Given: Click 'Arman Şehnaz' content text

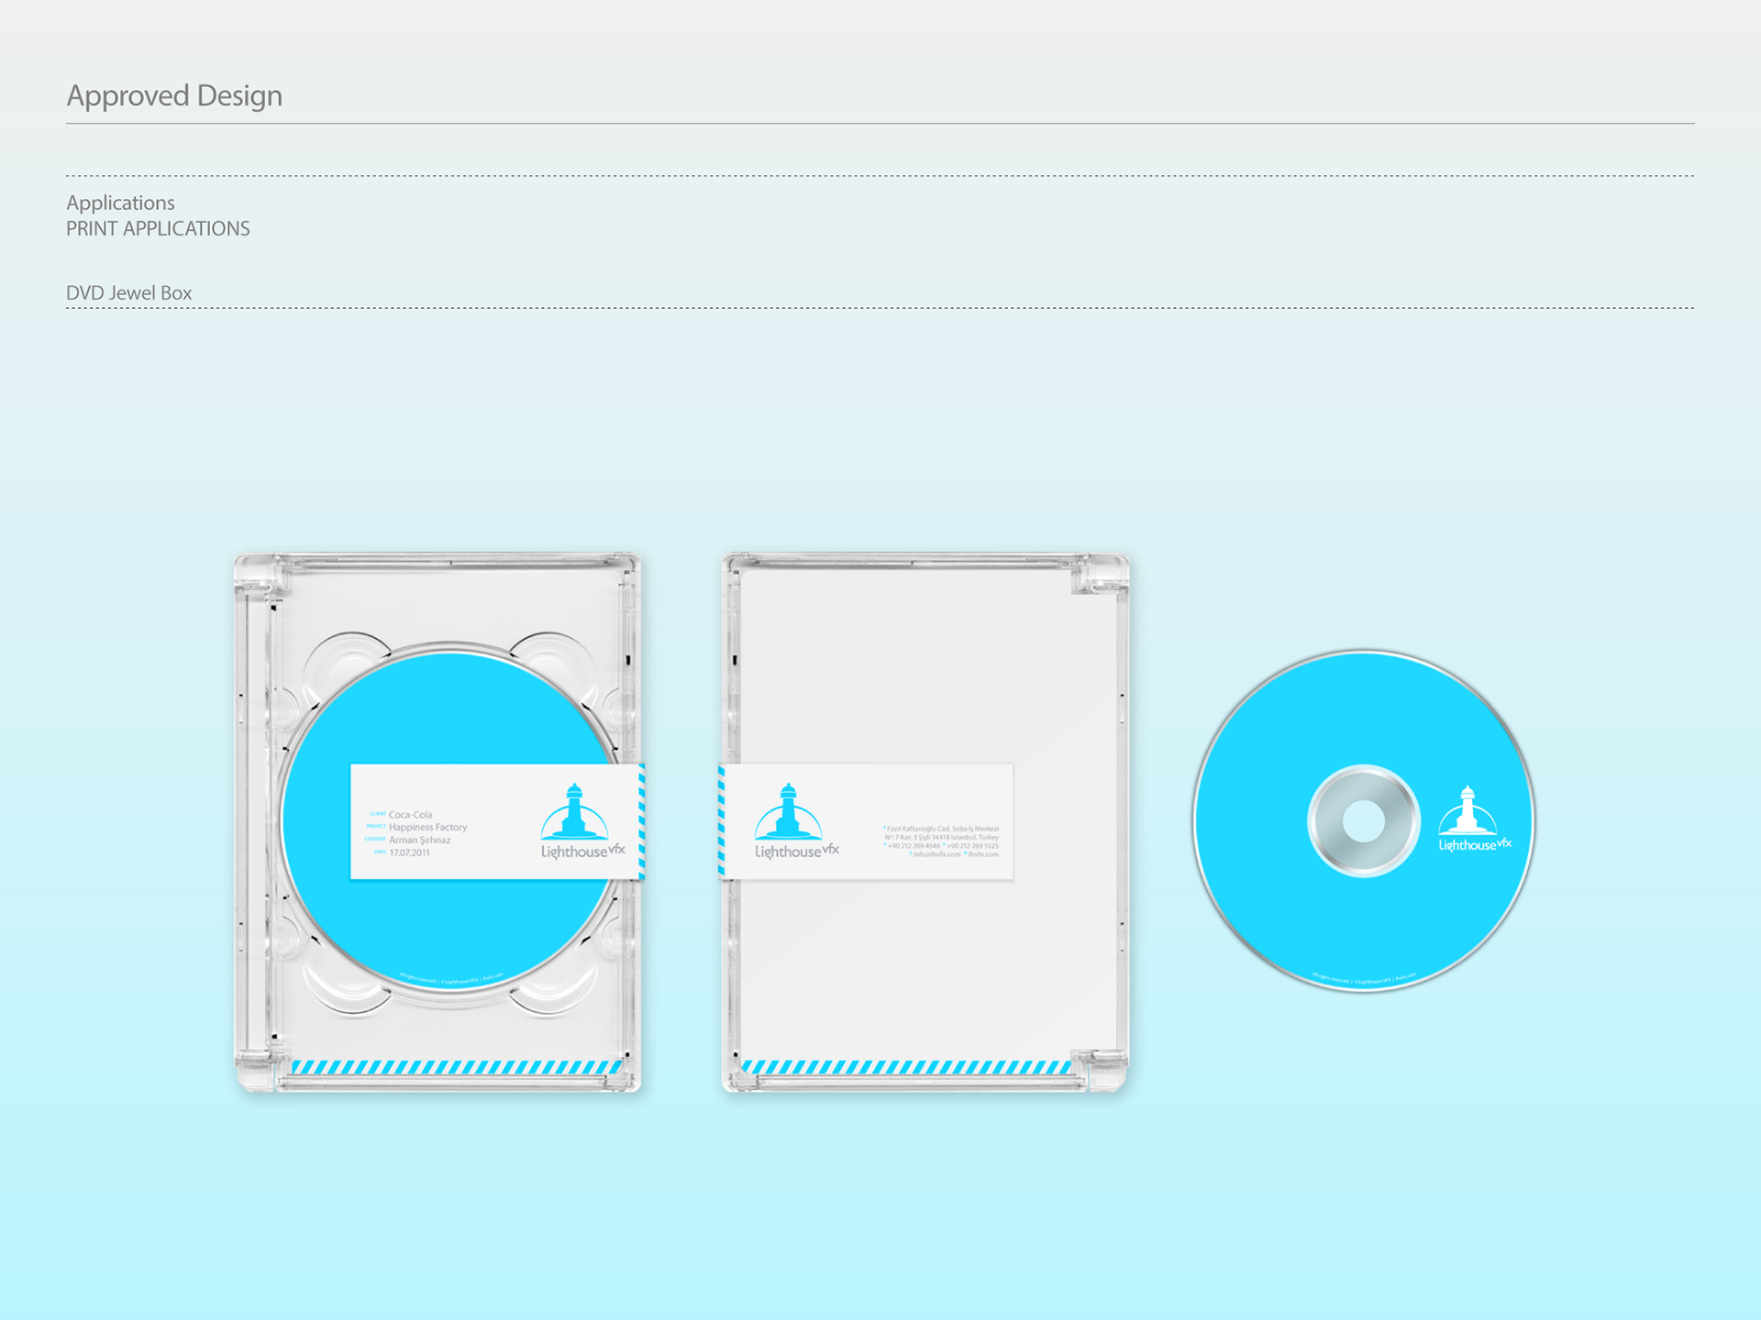Looking at the screenshot, I should [x=419, y=840].
